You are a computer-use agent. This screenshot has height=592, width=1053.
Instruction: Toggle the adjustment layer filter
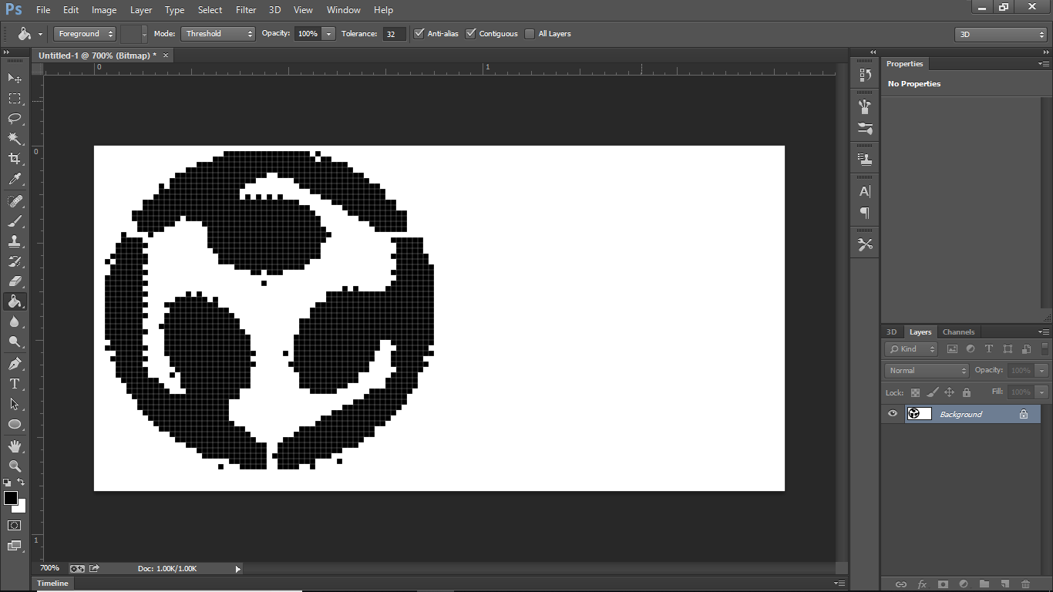tap(971, 349)
